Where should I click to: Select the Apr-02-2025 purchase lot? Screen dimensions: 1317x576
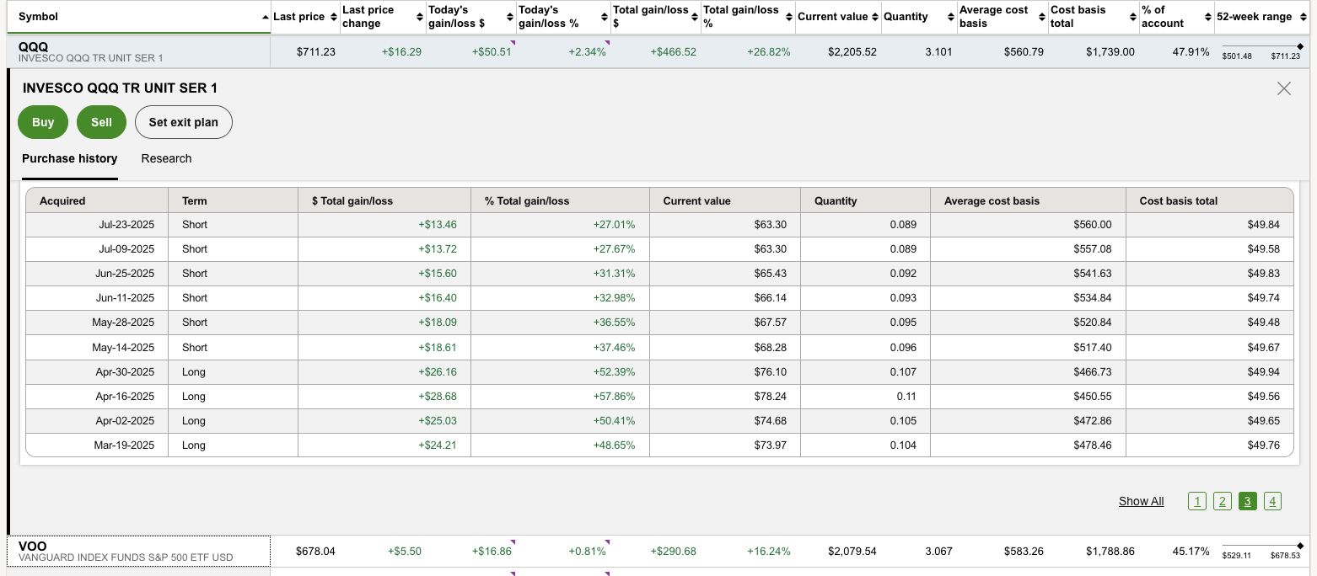pyautogui.click(x=659, y=421)
